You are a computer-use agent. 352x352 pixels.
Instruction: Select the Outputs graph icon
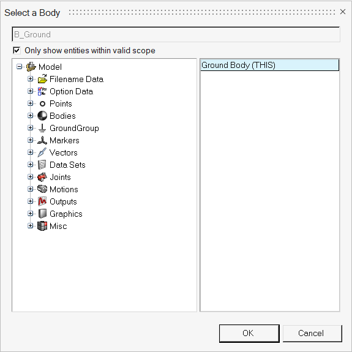pyautogui.click(x=42, y=201)
